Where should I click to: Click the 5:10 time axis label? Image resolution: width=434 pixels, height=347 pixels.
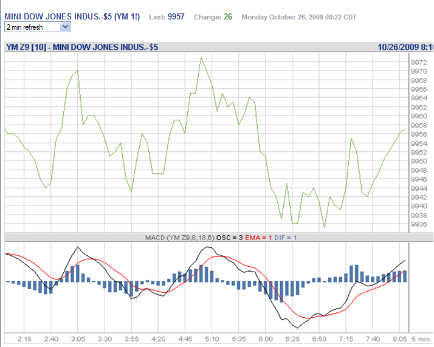coord(212,339)
